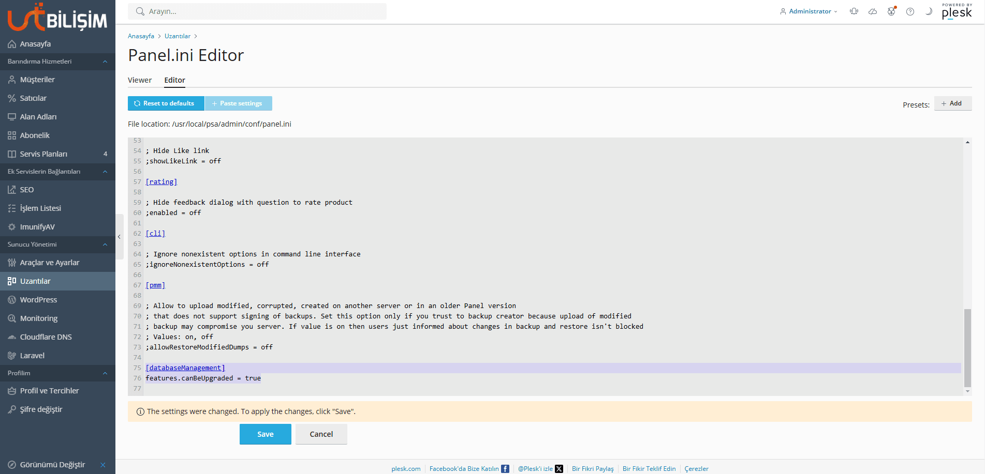The width and height of the screenshot is (985, 474).
Task: Switch to the Viewer tab
Action: [x=140, y=80]
